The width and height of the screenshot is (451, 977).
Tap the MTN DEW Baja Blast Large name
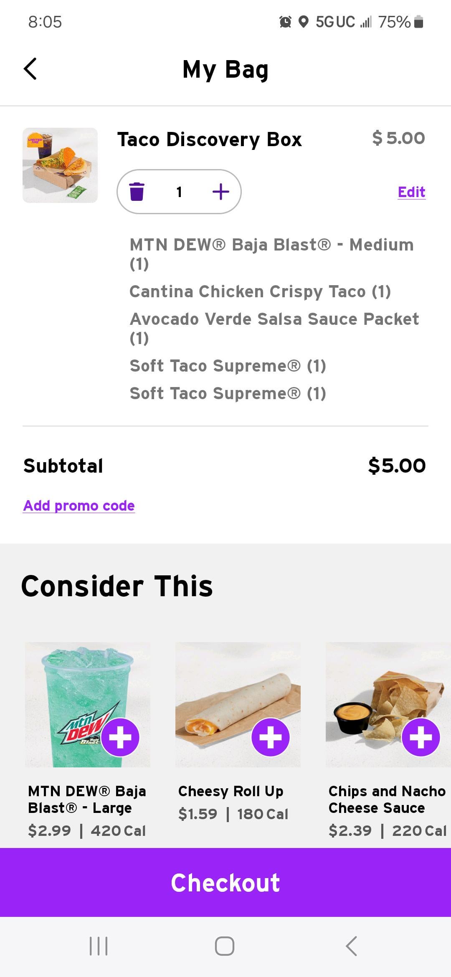click(x=87, y=800)
